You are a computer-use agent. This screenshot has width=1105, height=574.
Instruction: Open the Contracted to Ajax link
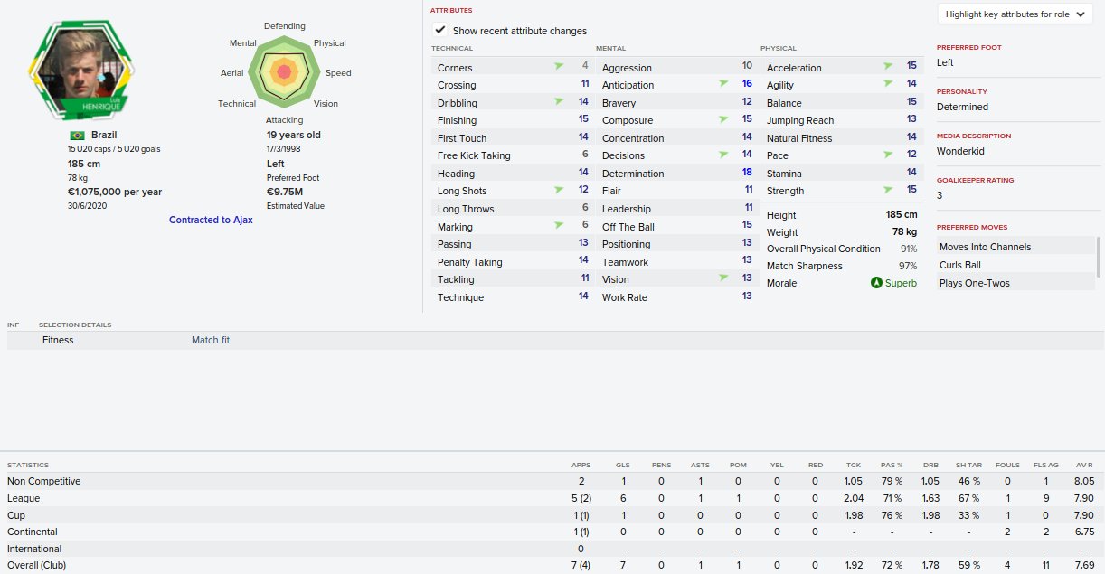pyautogui.click(x=211, y=220)
